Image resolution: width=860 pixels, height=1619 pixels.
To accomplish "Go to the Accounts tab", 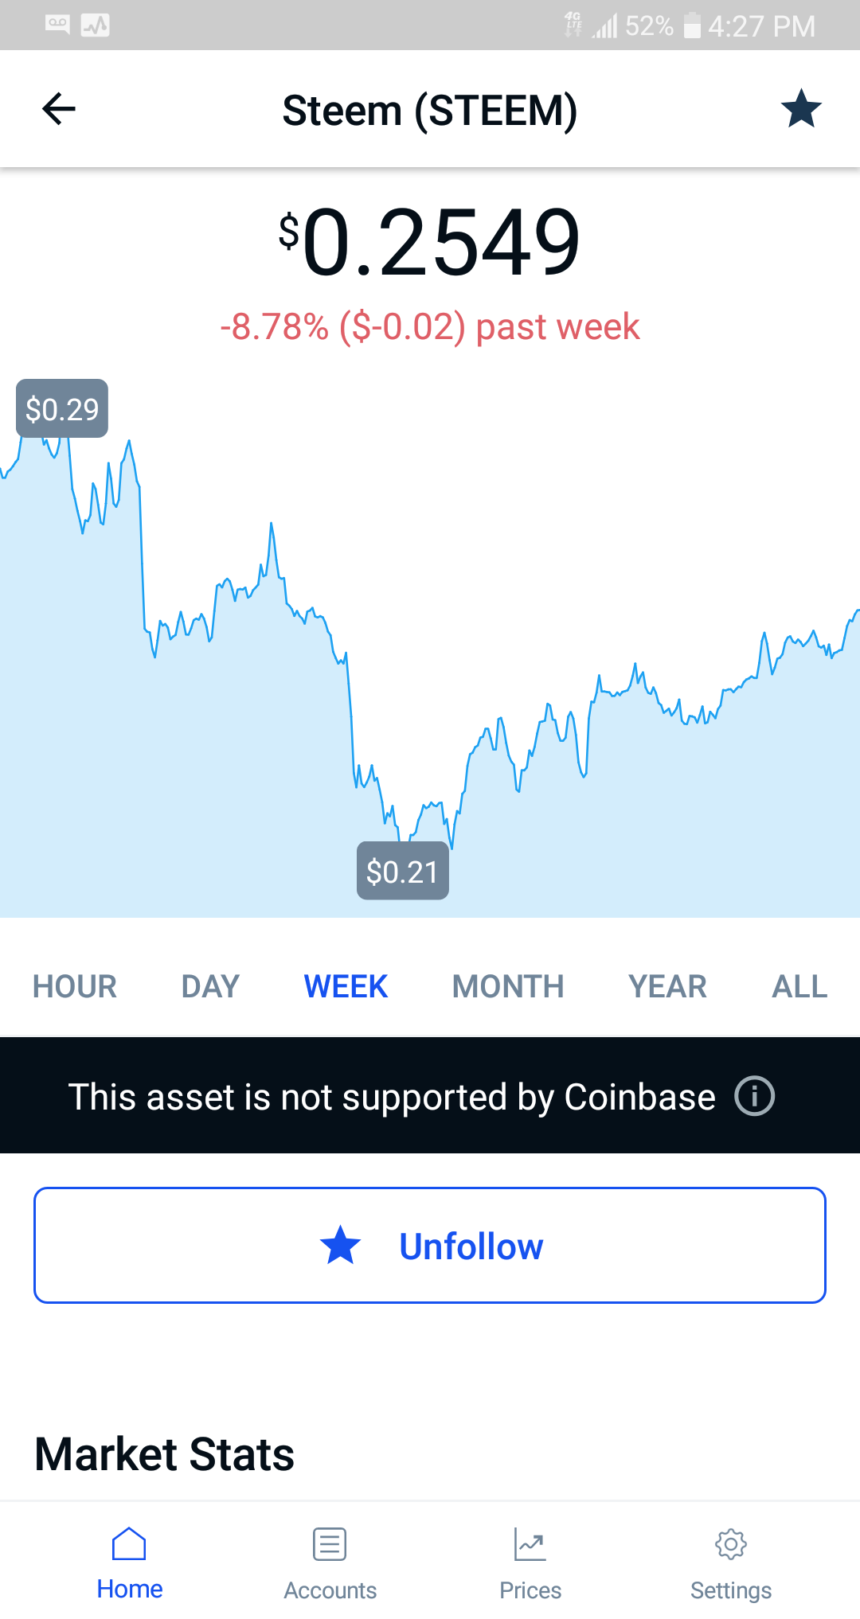I will coord(330,1563).
